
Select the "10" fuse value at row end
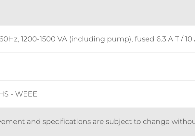[188, 39]
